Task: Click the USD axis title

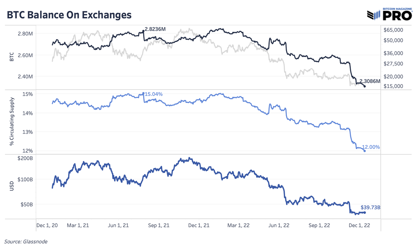Action: [12, 186]
